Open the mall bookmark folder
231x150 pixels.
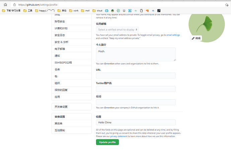point(85,11)
